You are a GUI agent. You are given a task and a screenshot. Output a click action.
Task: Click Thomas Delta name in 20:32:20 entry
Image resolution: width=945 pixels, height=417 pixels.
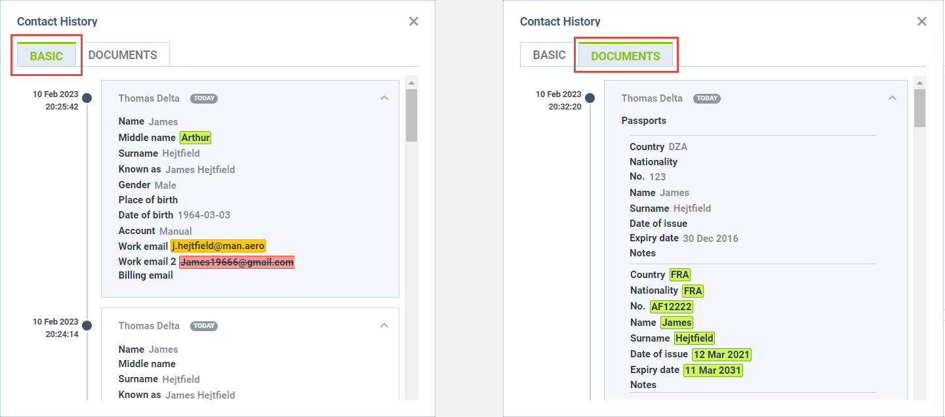click(x=652, y=98)
